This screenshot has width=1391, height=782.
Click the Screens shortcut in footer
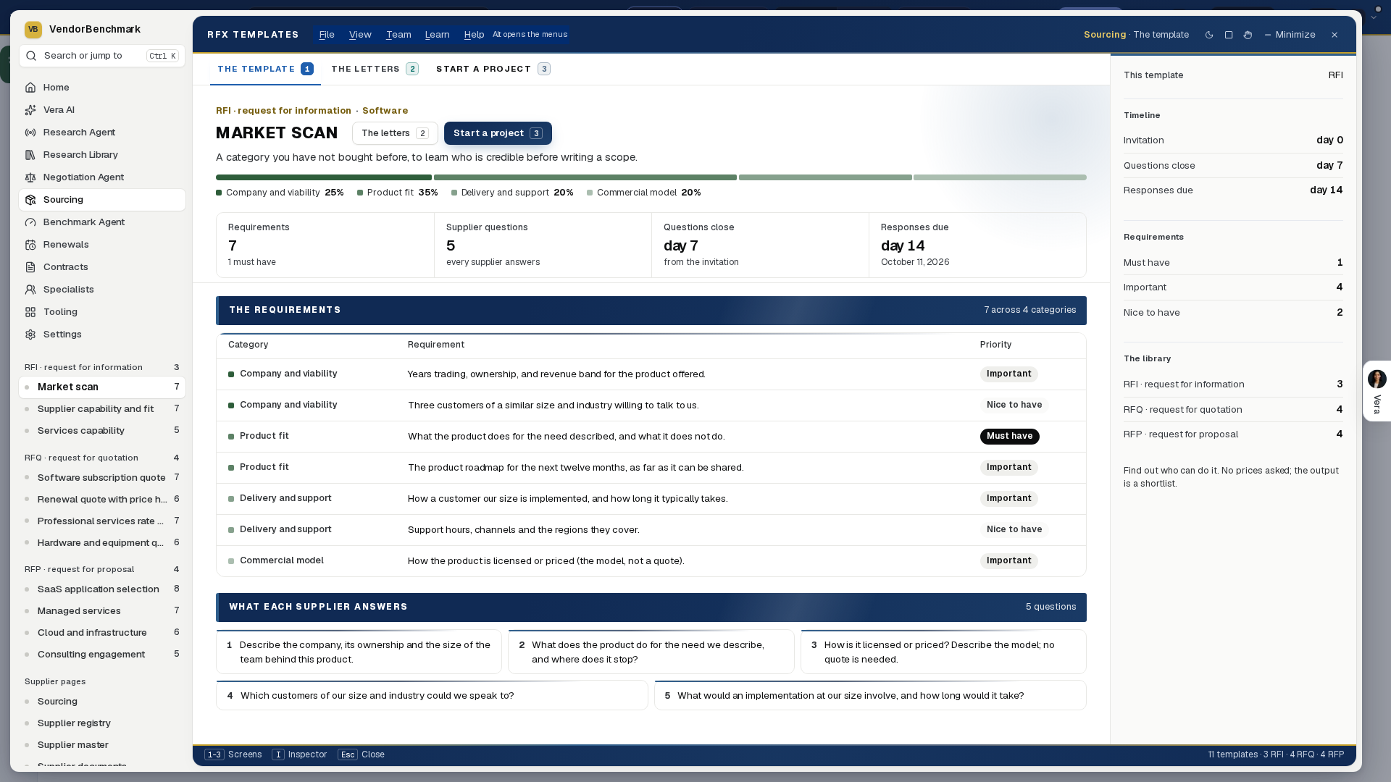pyautogui.click(x=233, y=754)
